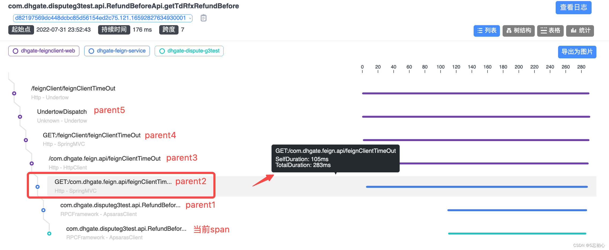
Task: Click the blue node circle of the highlighted parent2 span
Action: (x=38, y=187)
